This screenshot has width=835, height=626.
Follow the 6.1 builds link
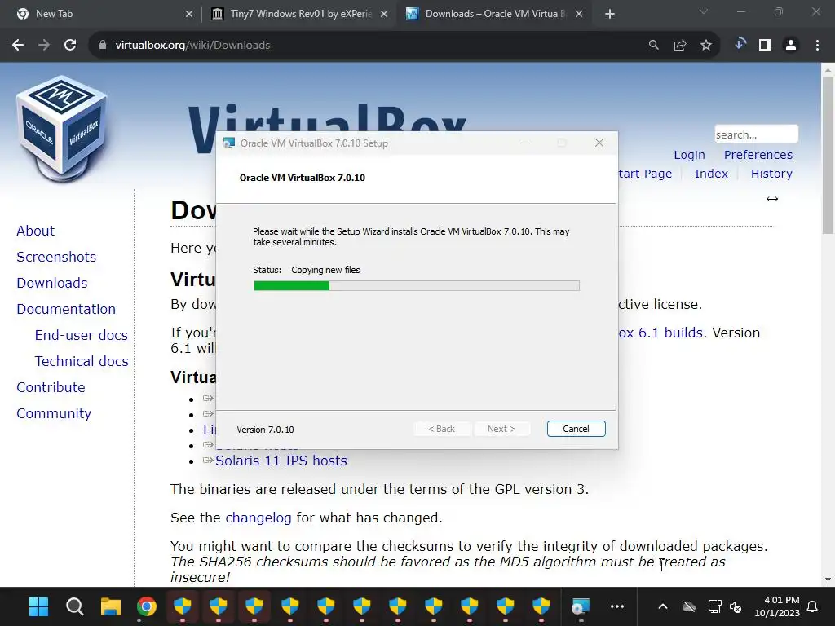[x=660, y=333]
